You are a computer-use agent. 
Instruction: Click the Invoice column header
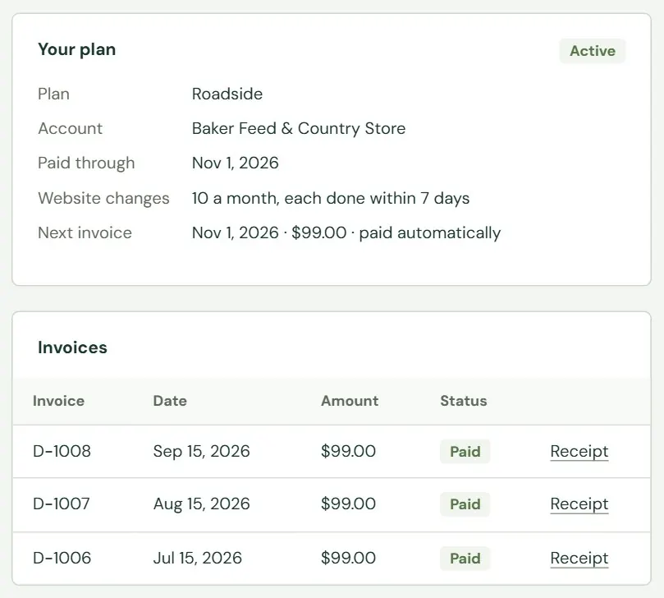coord(58,401)
